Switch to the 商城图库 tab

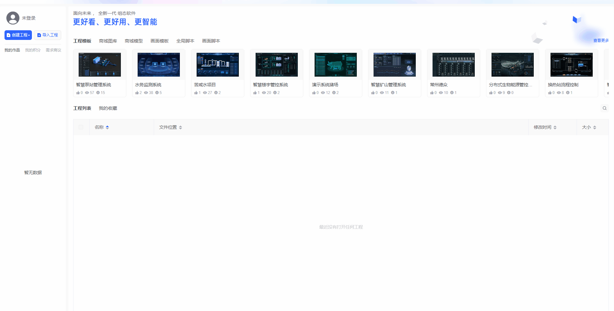pos(108,41)
